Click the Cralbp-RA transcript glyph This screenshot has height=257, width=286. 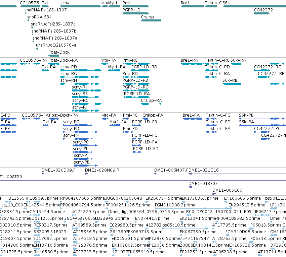(x=151, y=104)
